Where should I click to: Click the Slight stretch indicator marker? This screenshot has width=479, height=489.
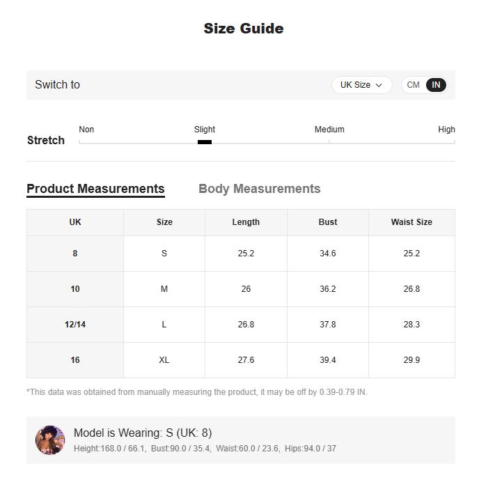(205, 142)
